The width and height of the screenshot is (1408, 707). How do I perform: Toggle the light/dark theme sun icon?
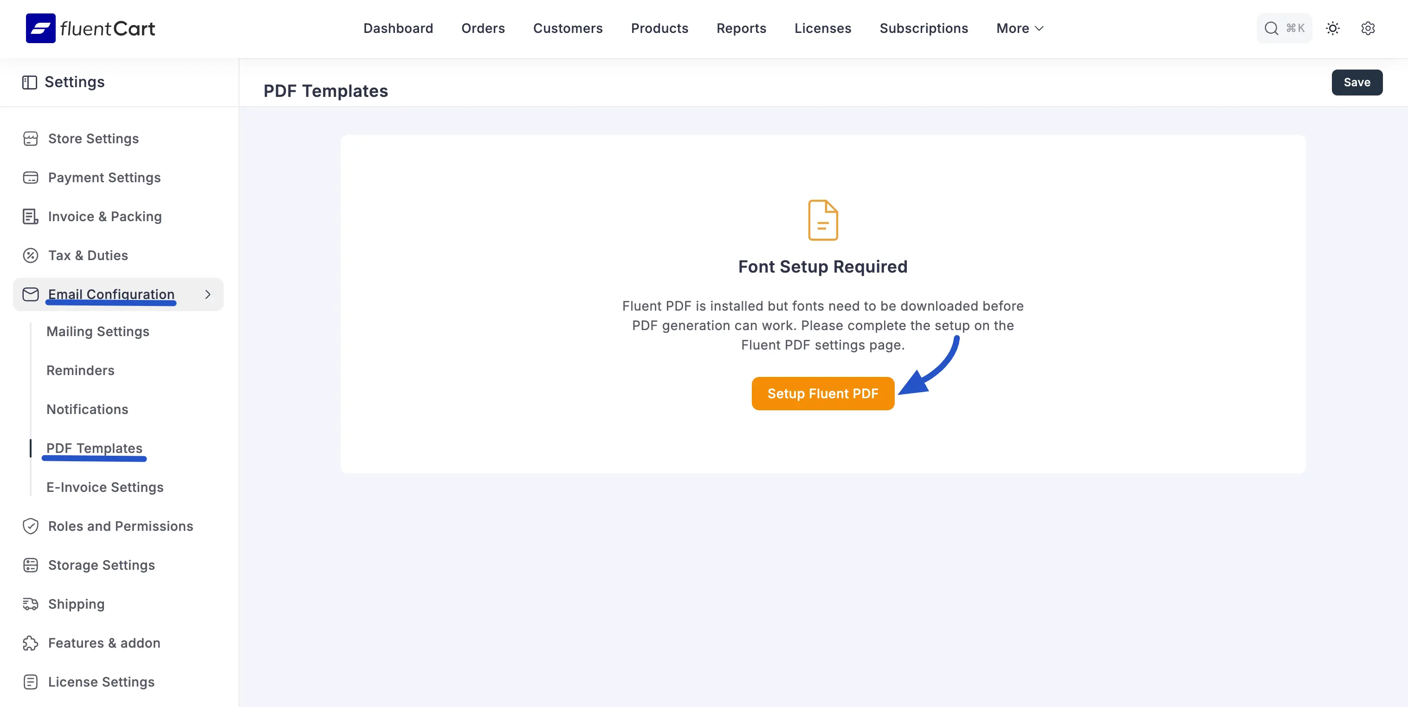point(1332,28)
